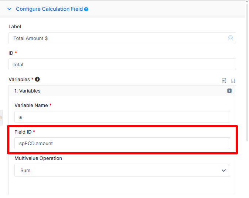Screen dimensions: 249x198
Task: Open the Variables info tooltip icon
Action: (37, 79)
